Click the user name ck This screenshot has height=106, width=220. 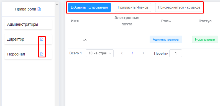pyautogui.click(x=85, y=39)
